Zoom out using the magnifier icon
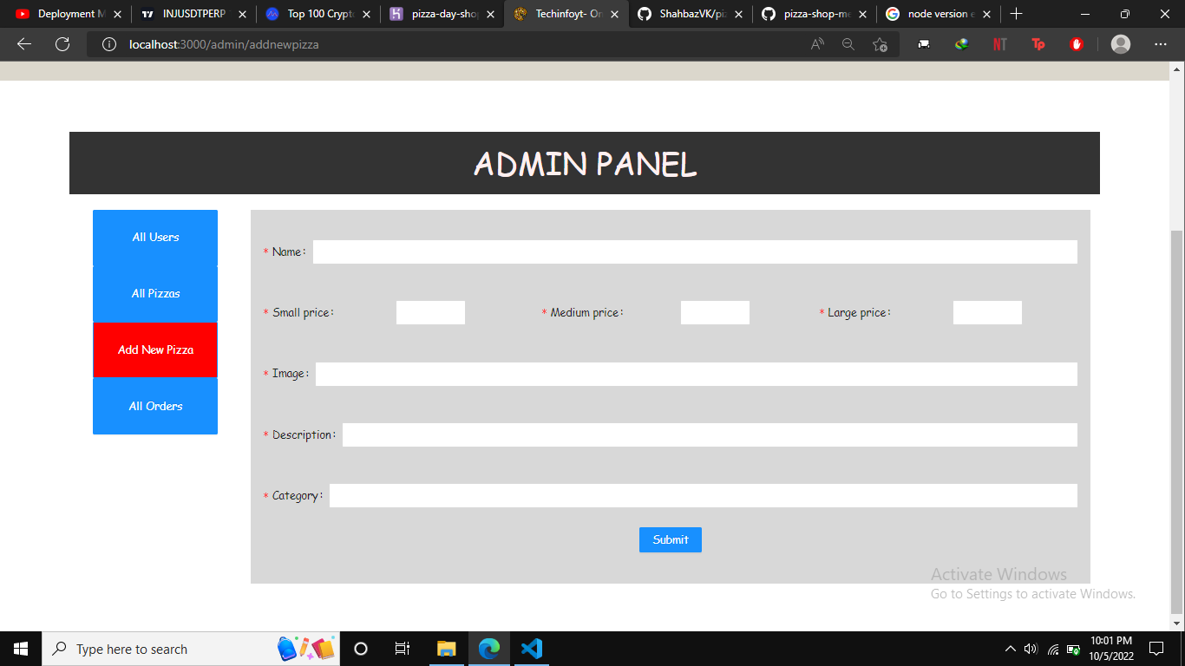Viewport: 1185px width, 666px height. 848,43
